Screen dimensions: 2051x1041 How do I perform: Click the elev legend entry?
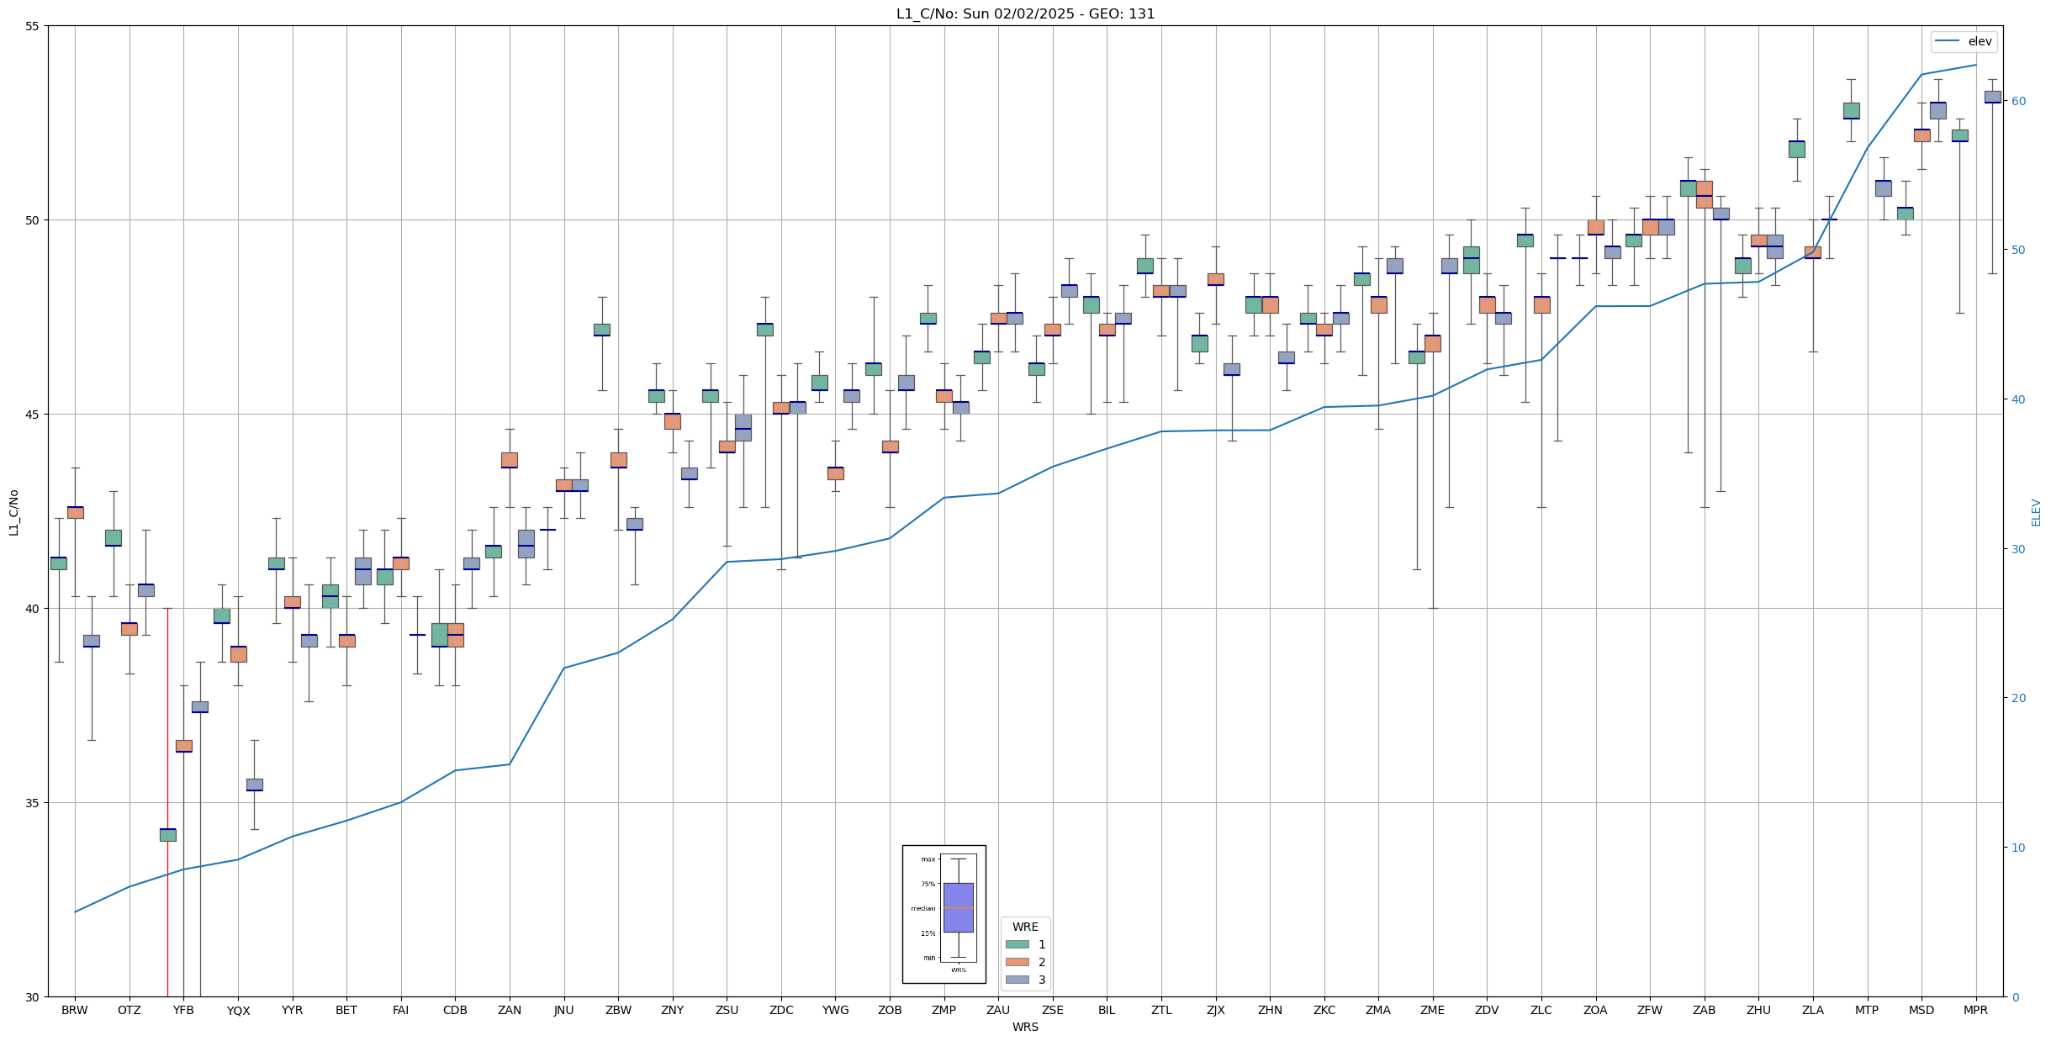(x=1964, y=41)
